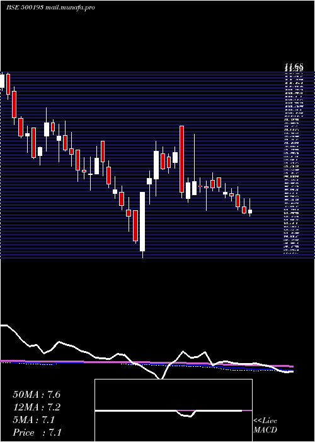This screenshot has height=442, width=315.
Task: Click the pink moving average line in lower panel
Action: click(x=146, y=362)
